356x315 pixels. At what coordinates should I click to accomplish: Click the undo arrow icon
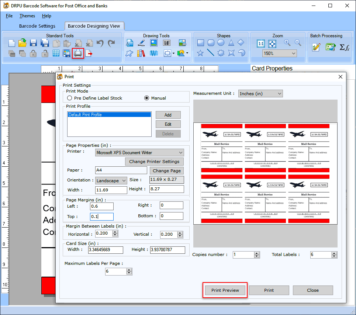100,43
